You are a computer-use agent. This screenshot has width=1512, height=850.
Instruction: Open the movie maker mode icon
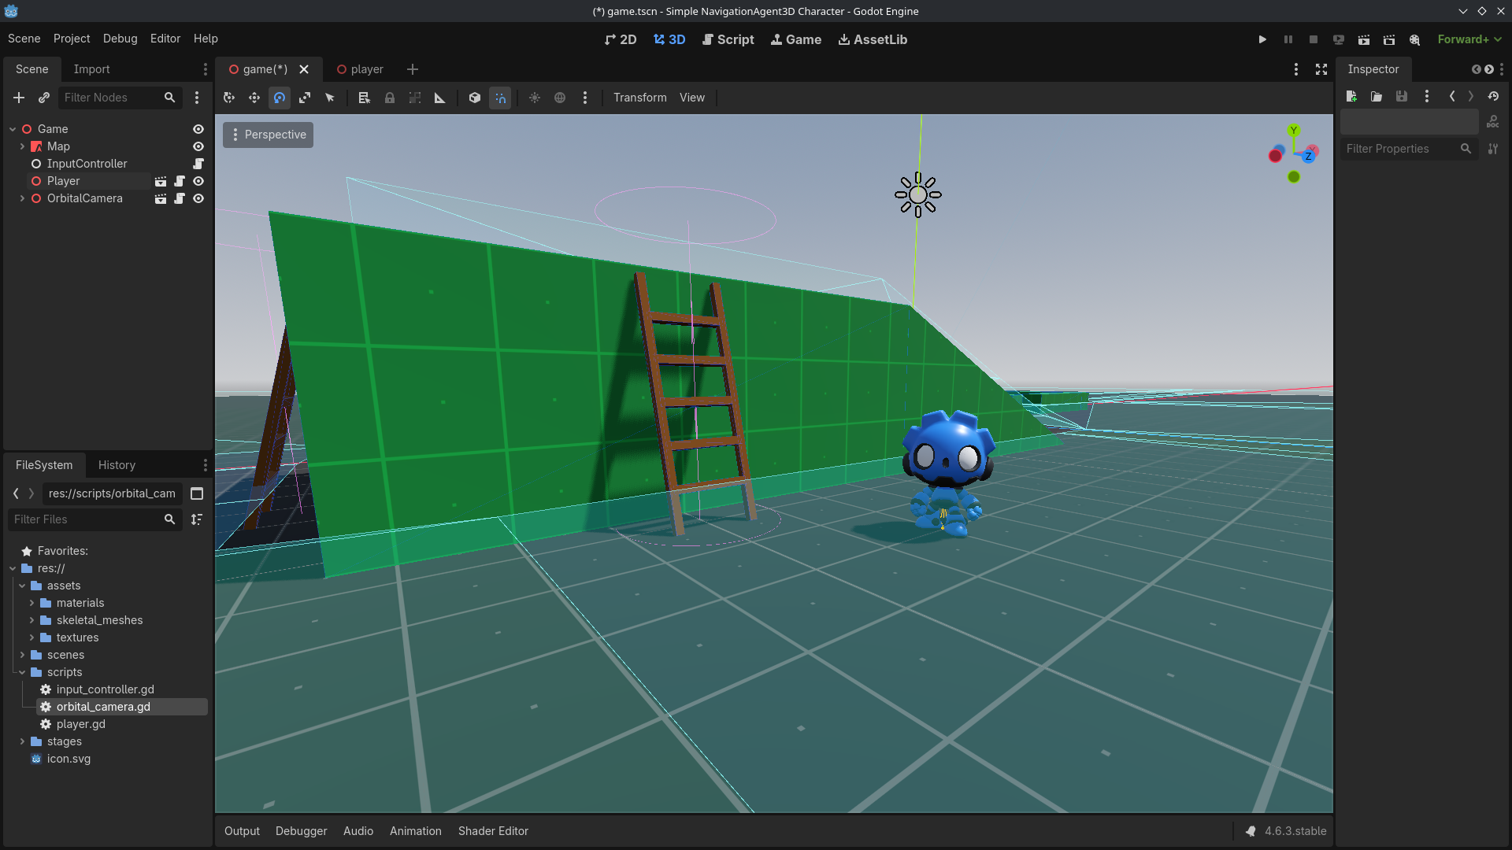click(1415, 39)
